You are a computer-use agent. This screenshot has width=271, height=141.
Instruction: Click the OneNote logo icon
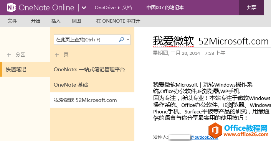click(12, 8)
